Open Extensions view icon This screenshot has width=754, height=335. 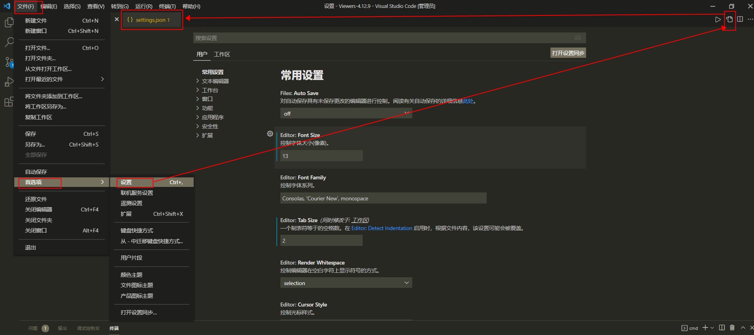coord(9,102)
